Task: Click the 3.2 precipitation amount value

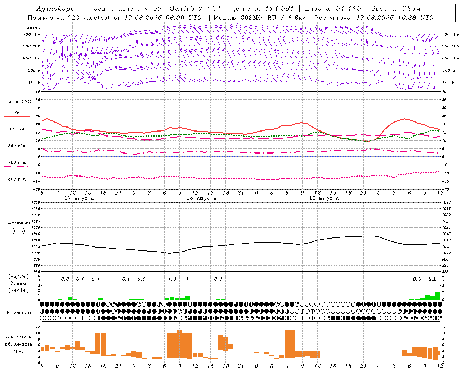Action: point(432,279)
